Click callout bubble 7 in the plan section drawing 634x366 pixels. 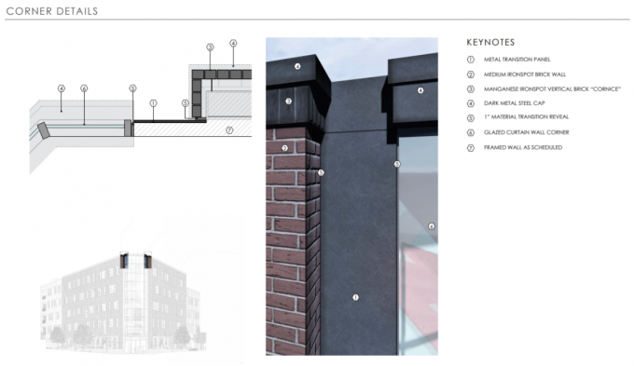(229, 130)
